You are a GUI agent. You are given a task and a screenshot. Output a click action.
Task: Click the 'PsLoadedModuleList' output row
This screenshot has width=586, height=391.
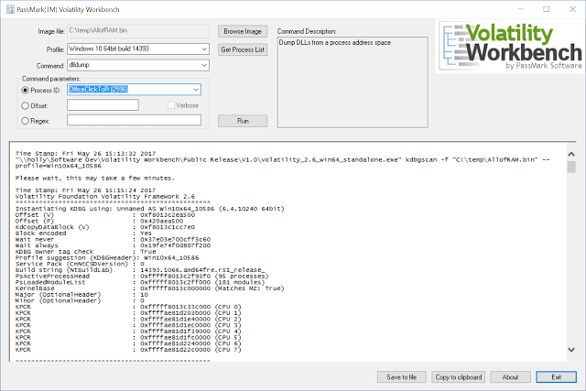click(x=140, y=282)
